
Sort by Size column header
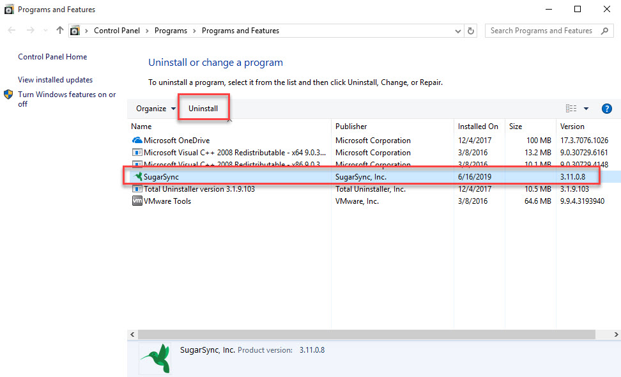coord(515,127)
